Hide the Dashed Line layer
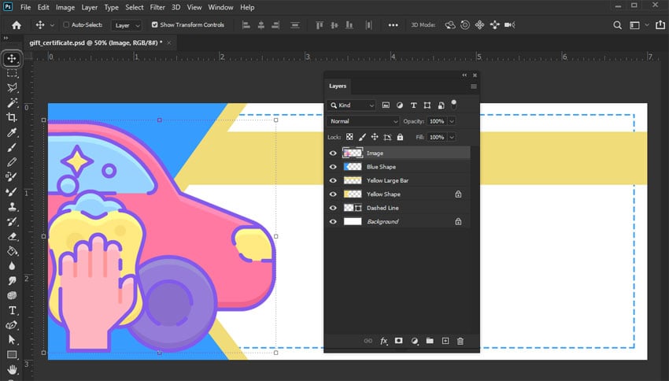669x381 pixels. tap(333, 208)
